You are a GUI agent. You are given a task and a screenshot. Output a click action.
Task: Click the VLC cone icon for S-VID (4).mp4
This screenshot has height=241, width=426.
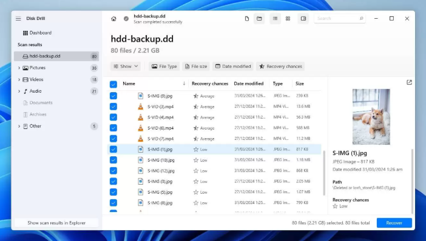[x=140, y=117]
